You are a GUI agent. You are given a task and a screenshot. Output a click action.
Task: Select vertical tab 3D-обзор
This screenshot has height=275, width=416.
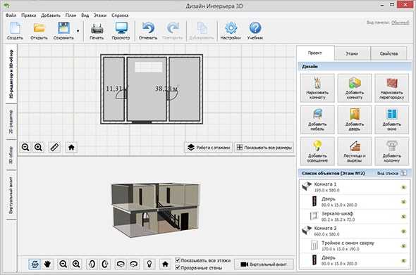click(x=11, y=155)
